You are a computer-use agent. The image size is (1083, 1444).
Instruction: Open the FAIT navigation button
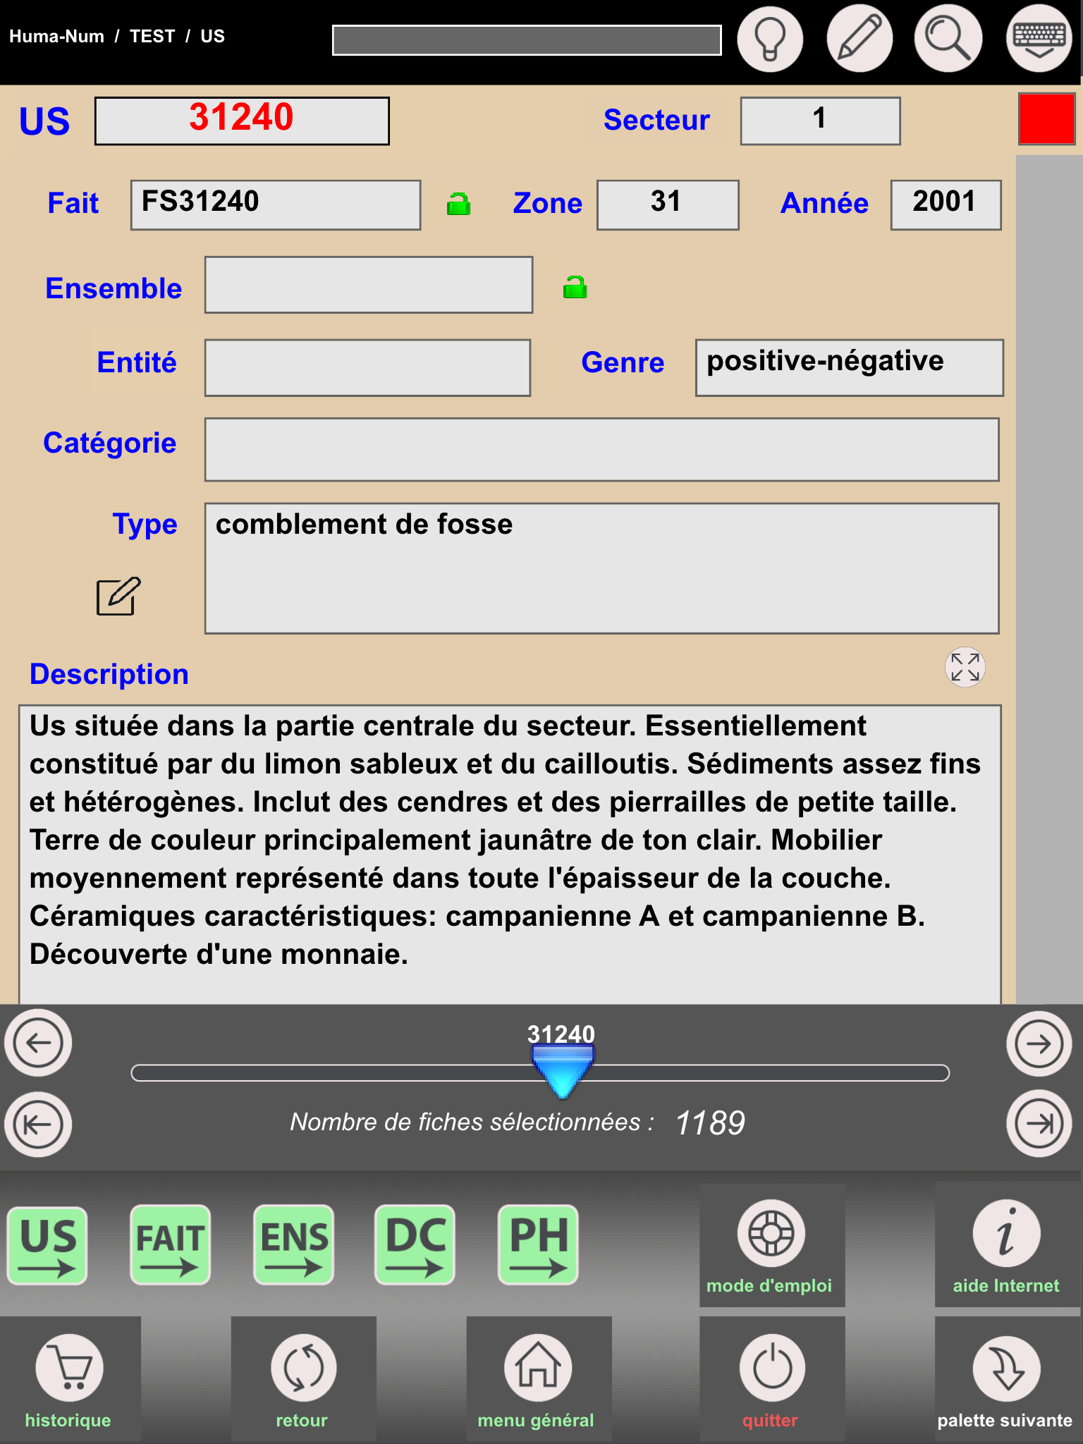pos(170,1245)
